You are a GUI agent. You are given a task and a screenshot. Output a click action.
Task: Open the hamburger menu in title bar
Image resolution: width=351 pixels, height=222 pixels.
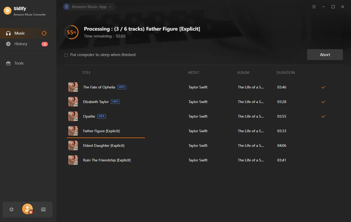pyautogui.click(x=314, y=7)
